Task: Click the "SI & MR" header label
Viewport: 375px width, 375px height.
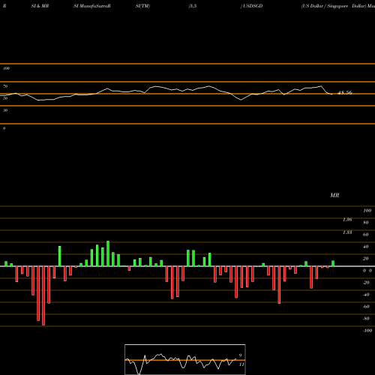Action: tap(40, 6)
